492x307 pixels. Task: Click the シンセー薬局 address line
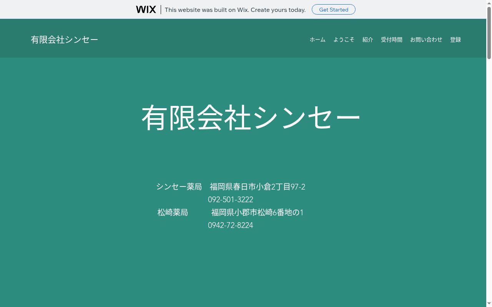[231, 187]
